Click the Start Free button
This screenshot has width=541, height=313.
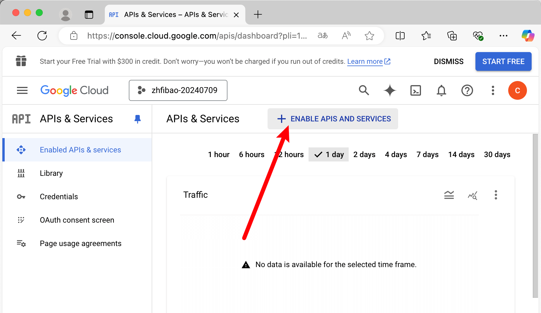[x=504, y=61]
